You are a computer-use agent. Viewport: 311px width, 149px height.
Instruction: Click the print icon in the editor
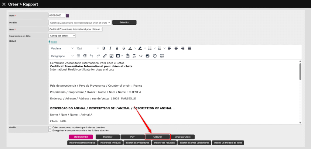pyautogui.click(x=148, y=56)
